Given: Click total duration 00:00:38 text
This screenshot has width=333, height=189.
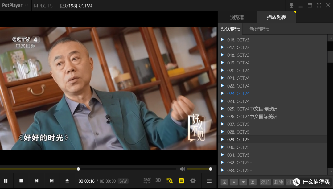Looking at the screenshot, I should pos(108,181).
